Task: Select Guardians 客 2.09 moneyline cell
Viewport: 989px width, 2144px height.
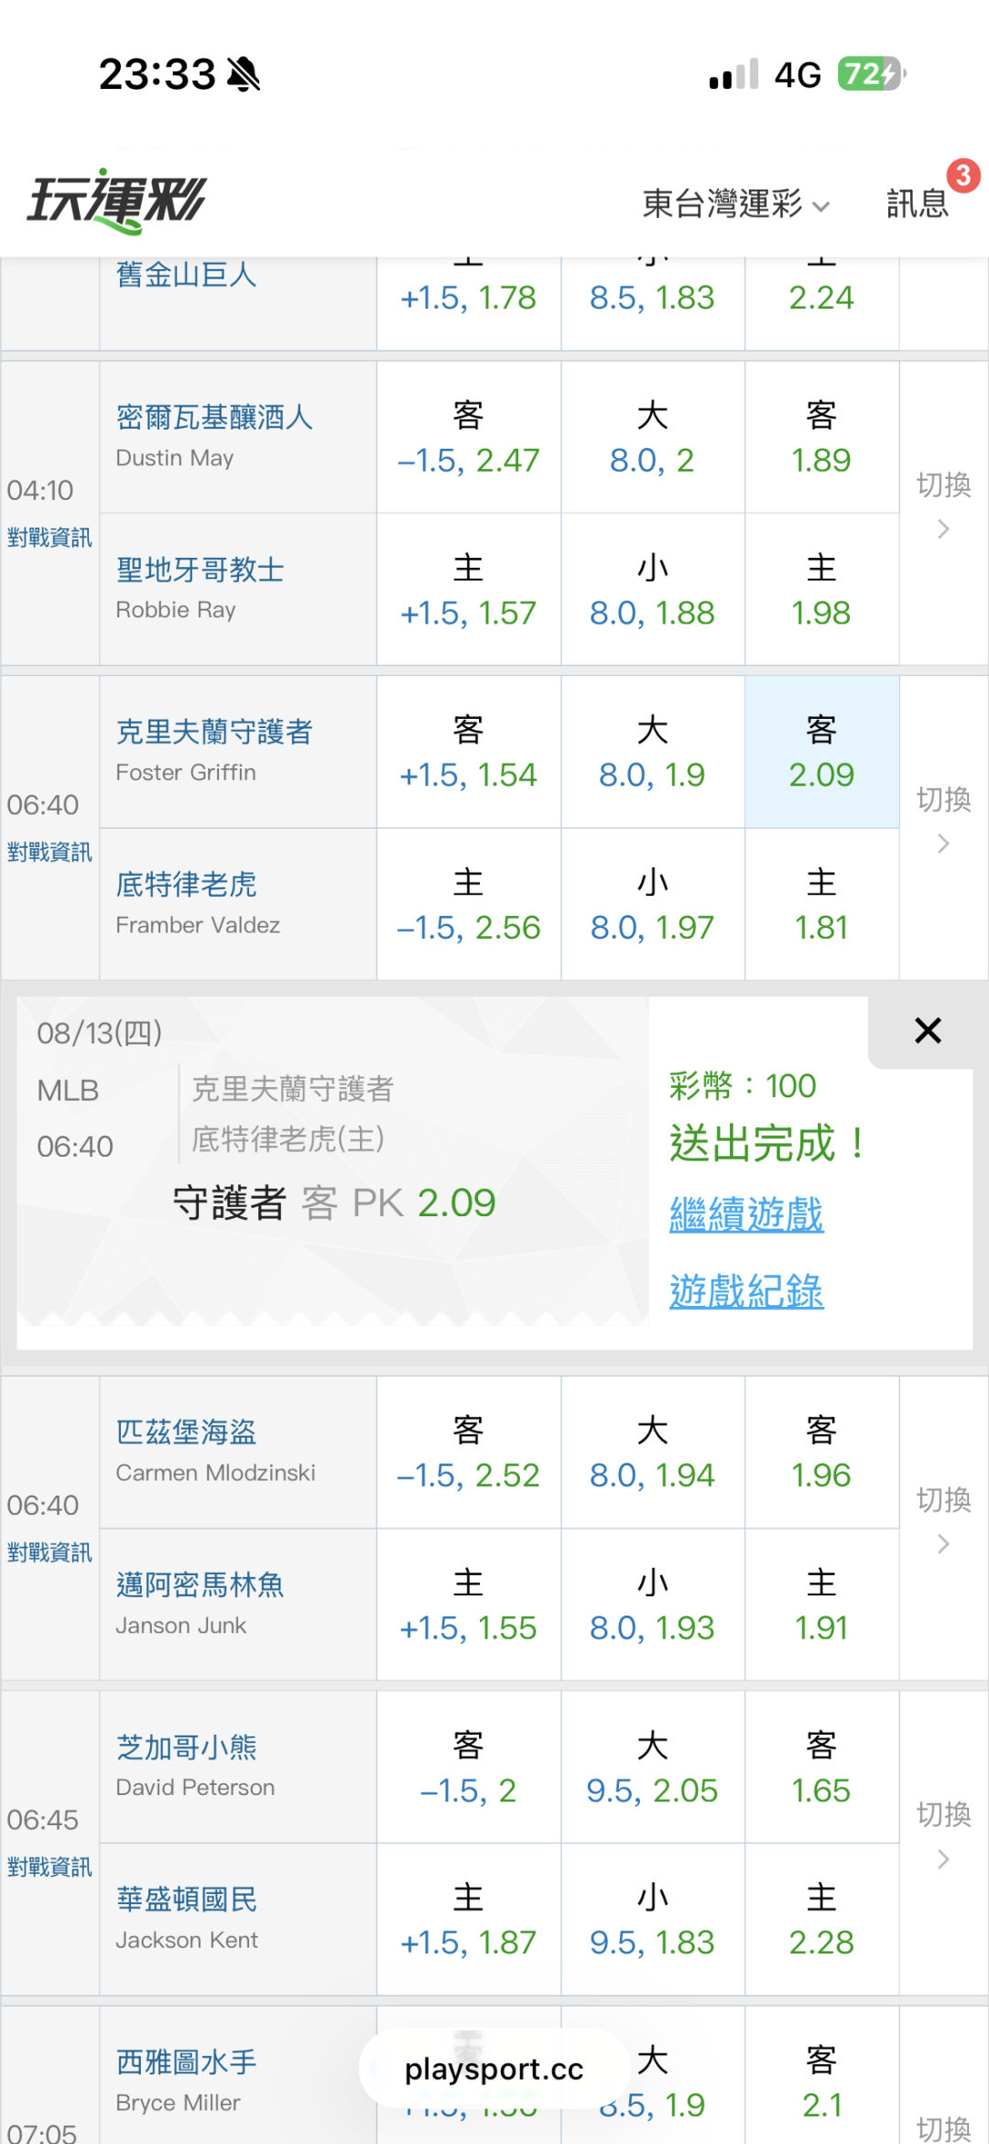Action: click(x=821, y=753)
